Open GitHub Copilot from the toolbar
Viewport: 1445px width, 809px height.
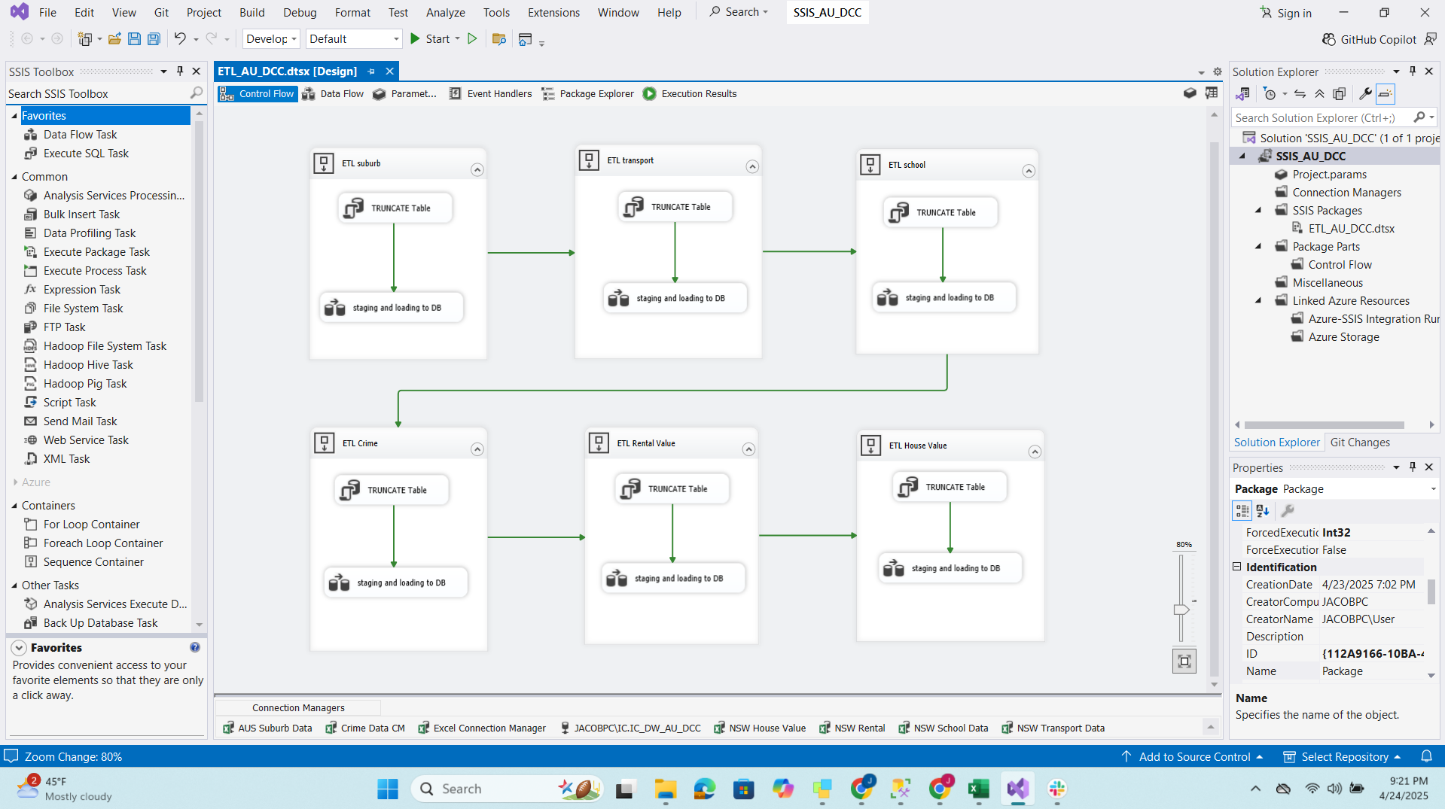click(1369, 39)
